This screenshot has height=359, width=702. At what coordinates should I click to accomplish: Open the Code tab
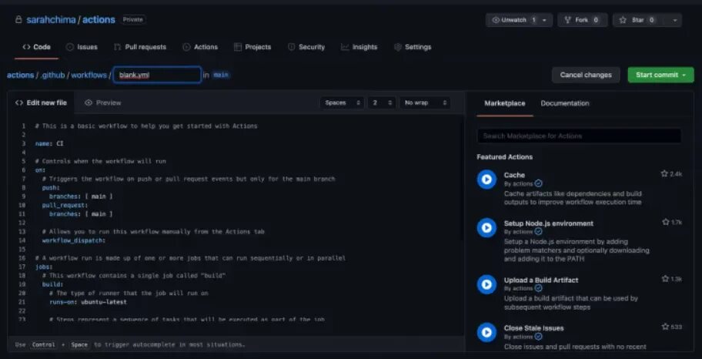(x=36, y=47)
